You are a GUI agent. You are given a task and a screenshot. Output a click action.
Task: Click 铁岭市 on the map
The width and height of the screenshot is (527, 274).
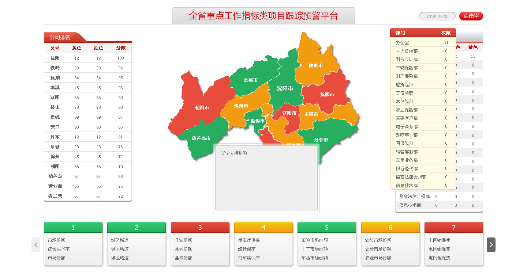[315, 66]
